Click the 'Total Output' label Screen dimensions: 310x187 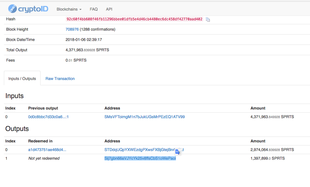[16, 50]
